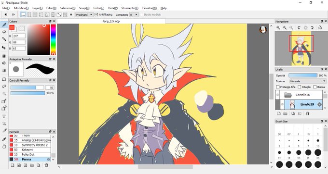Close the Colore panel
328x174 pixels.
(54, 21)
